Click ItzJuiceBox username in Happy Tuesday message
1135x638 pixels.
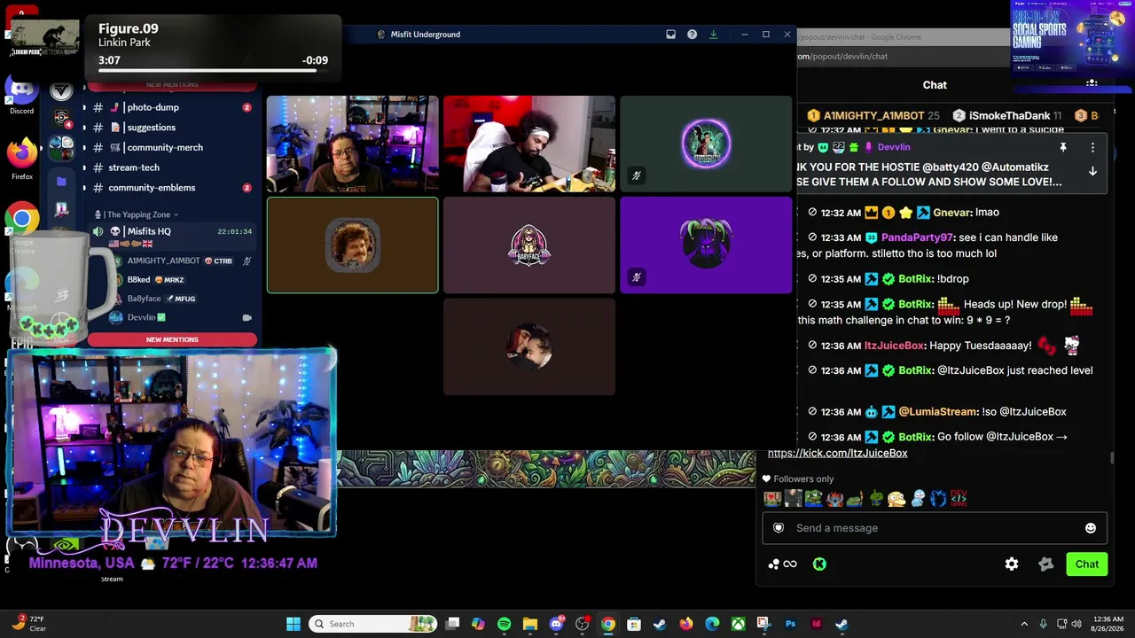pos(895,346)
